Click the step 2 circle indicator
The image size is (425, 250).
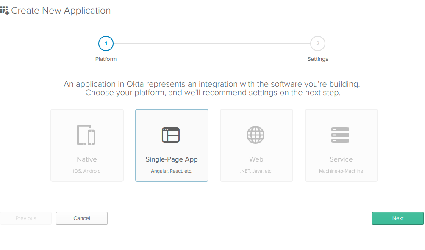(317, 43)
